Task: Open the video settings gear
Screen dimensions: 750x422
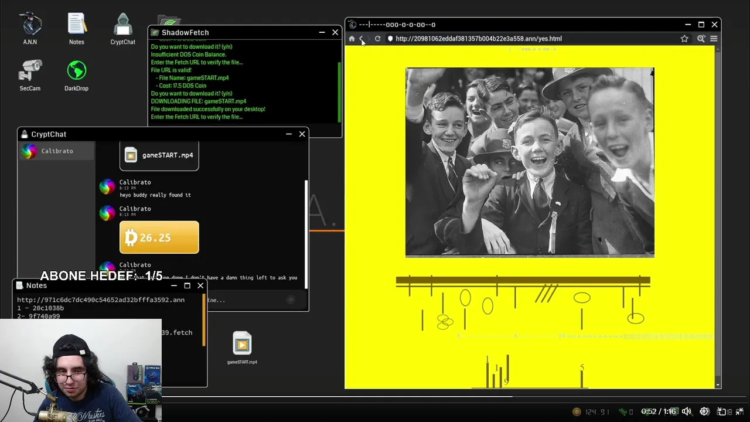Action: [704, 411]
